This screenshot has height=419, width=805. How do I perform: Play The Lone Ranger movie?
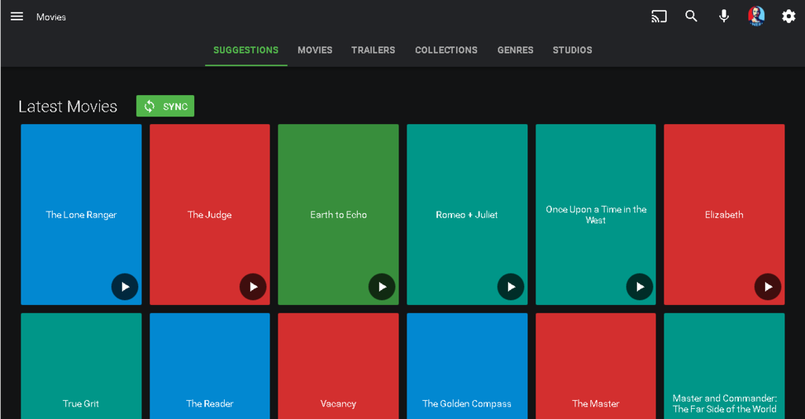pos(124,287)
